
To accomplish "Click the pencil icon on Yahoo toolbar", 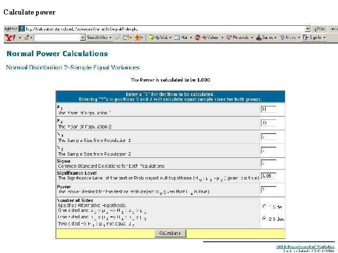I will coord(26,37).
